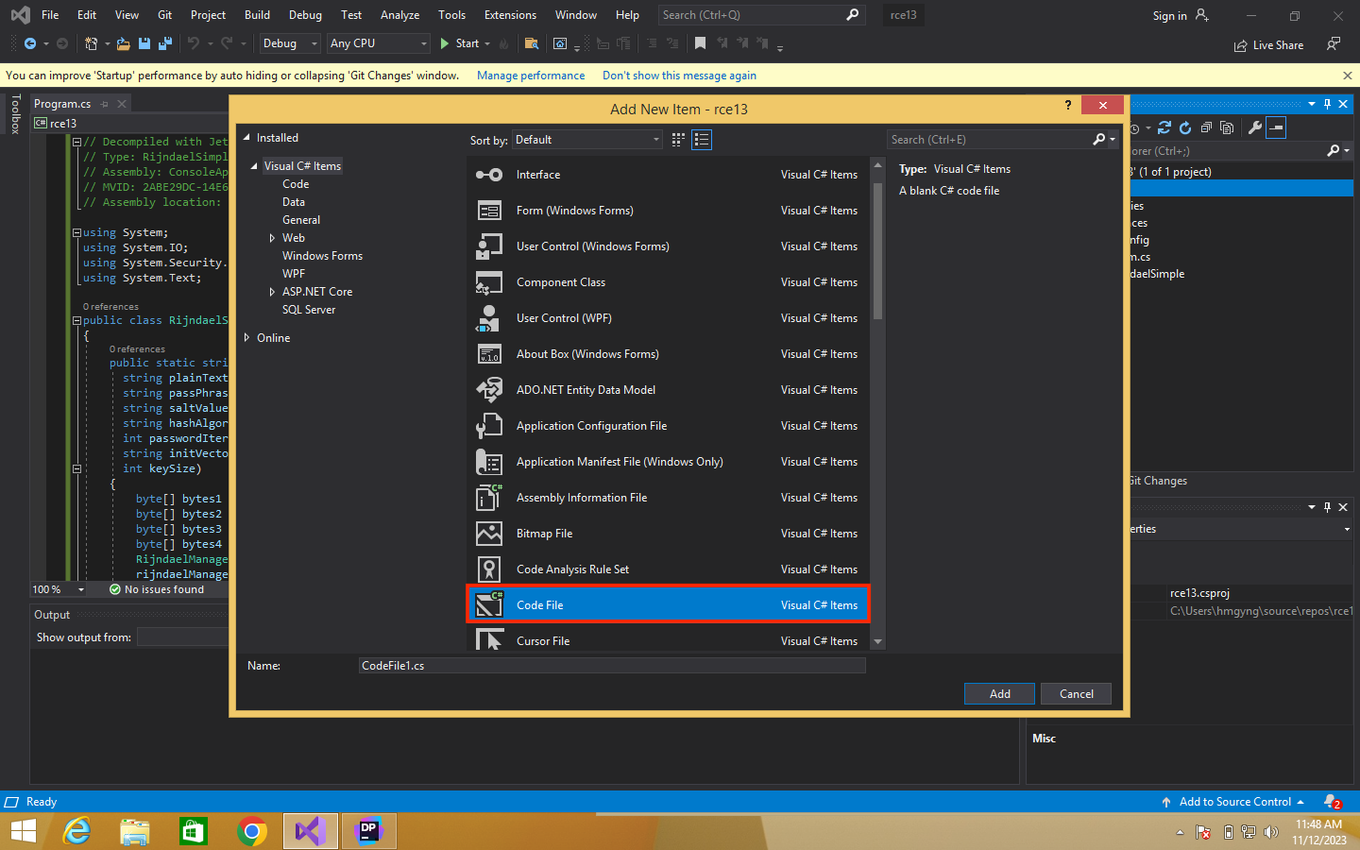Switch template view to small icons grid
The height and width of the screenshot is (850, 1360).
coord(678,140)
